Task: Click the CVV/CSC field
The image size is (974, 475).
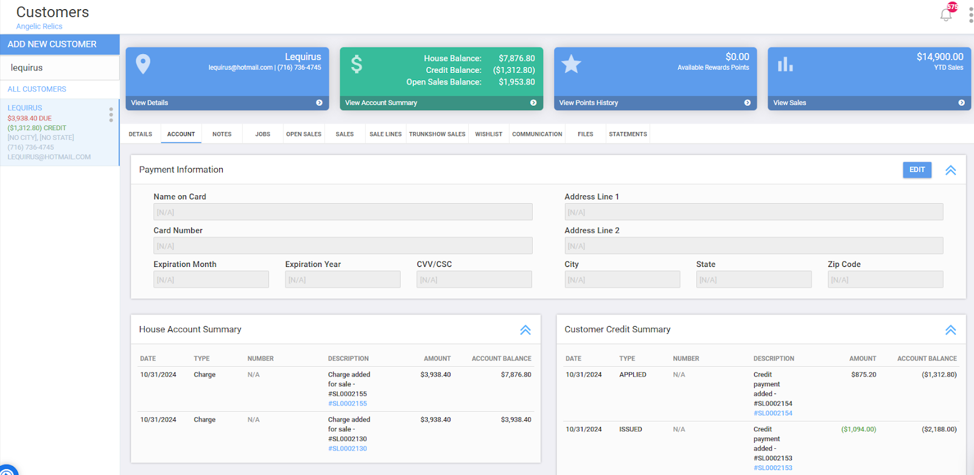Action: pyautogui.click(x=474, y=280)
